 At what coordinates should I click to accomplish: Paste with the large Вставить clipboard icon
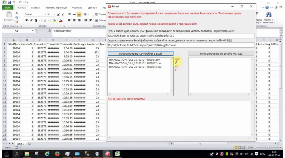point(9,15)
